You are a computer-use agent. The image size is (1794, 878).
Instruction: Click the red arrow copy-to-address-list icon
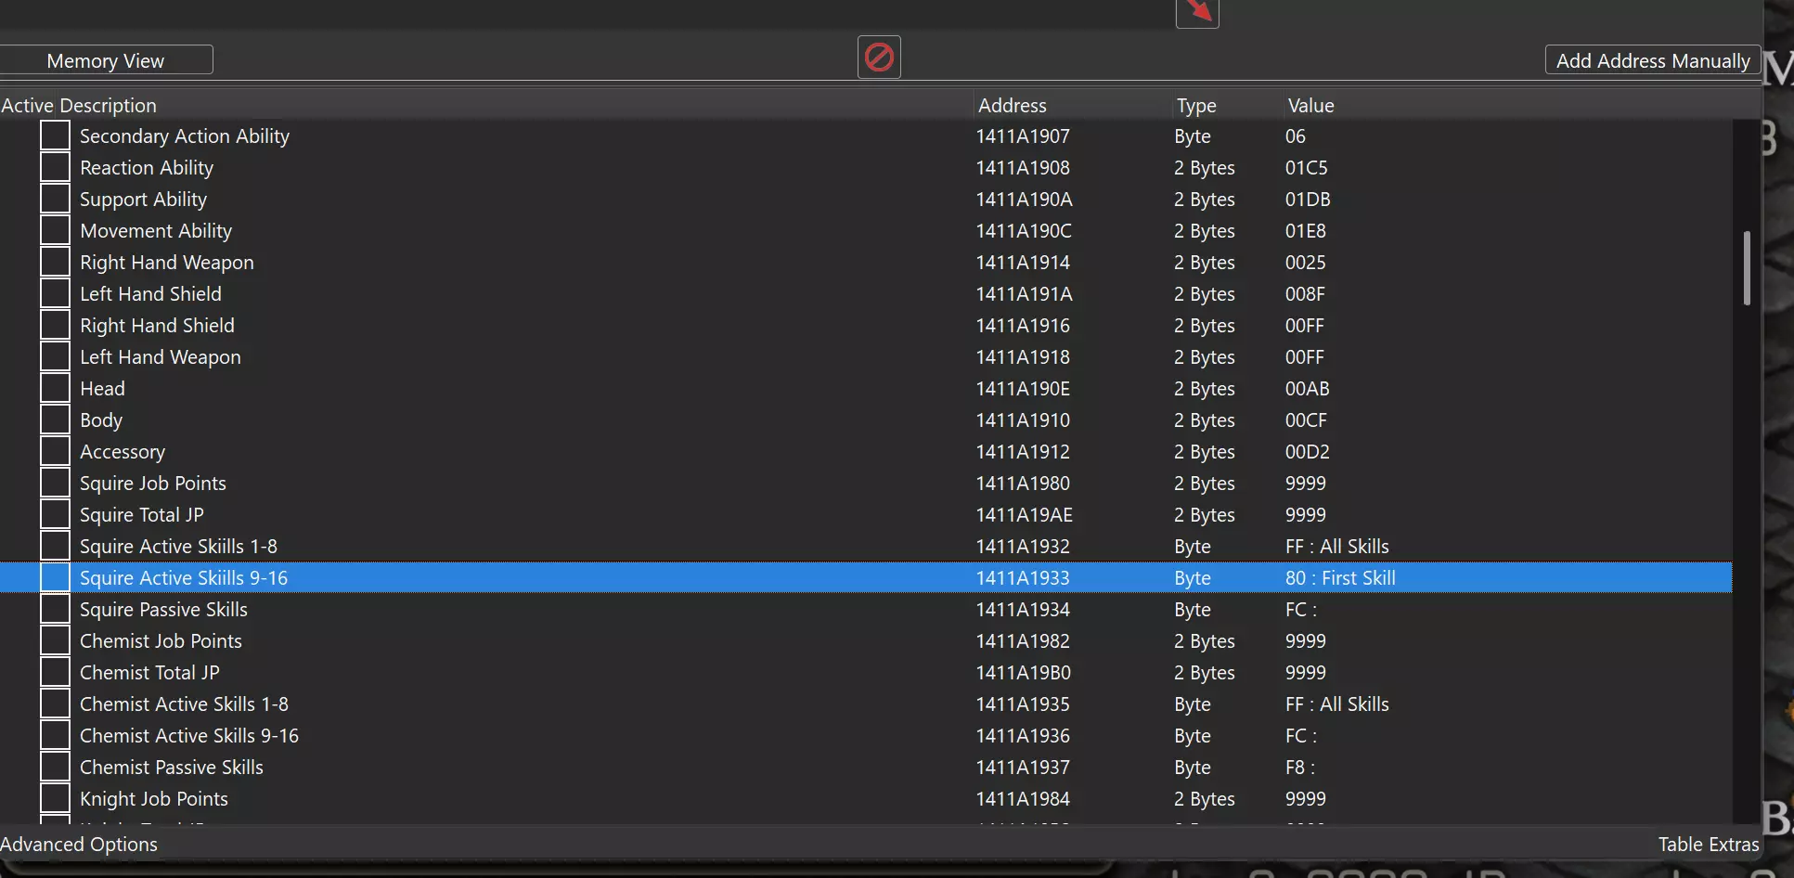[1197, 12]
